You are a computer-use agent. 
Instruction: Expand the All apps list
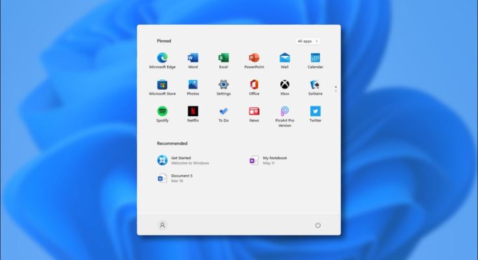point(307,41)
